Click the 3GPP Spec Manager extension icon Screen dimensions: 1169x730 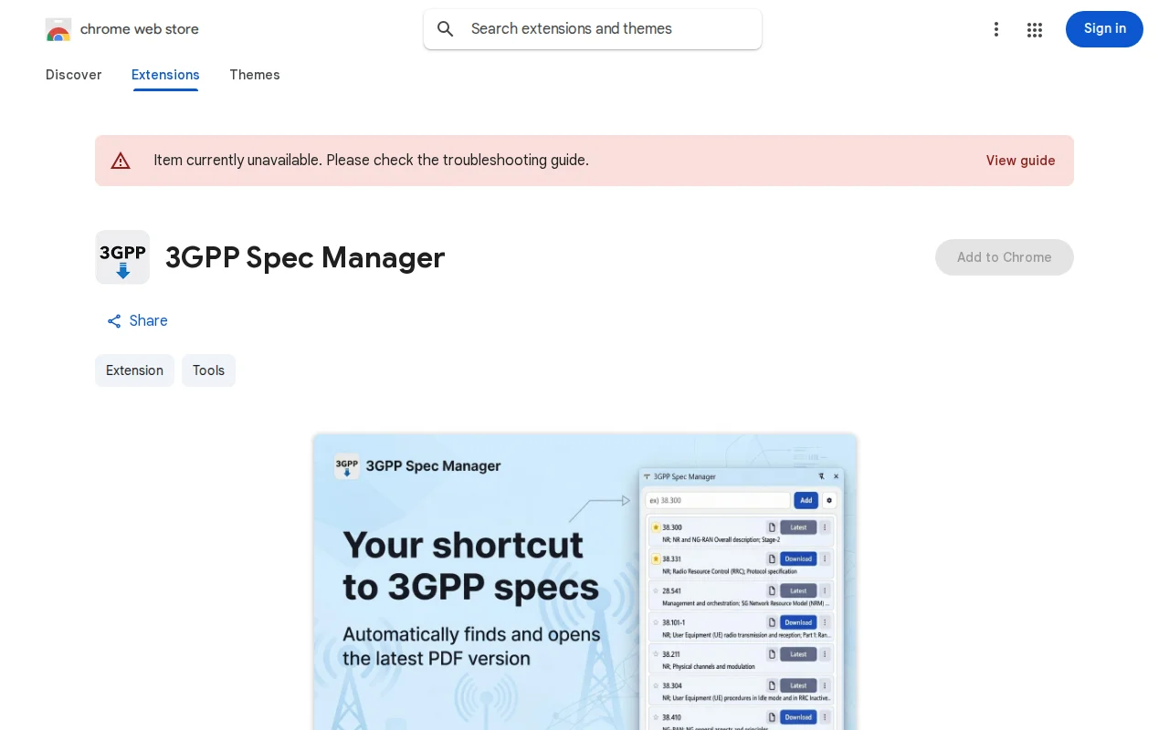tap(122, 257)
